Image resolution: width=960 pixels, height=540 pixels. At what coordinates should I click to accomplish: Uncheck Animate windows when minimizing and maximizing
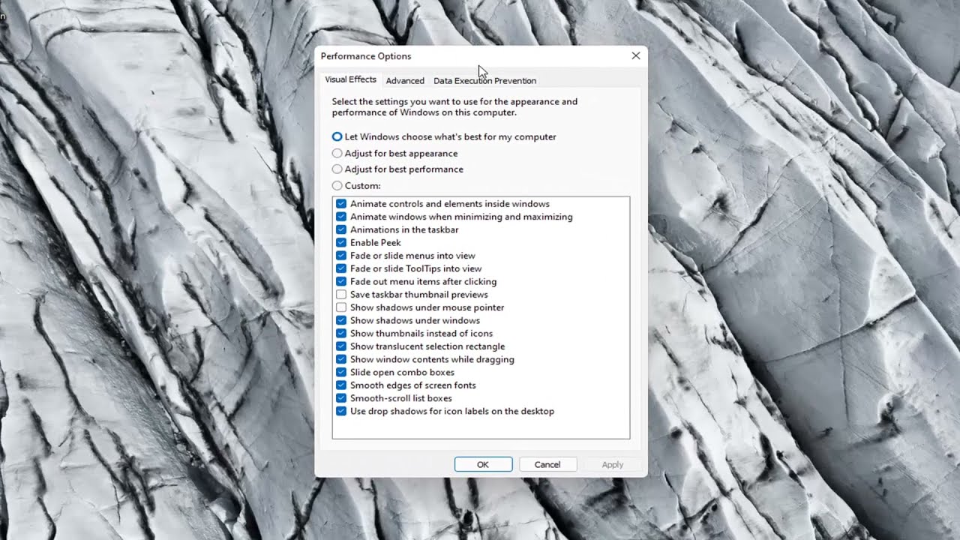[341, 217]
